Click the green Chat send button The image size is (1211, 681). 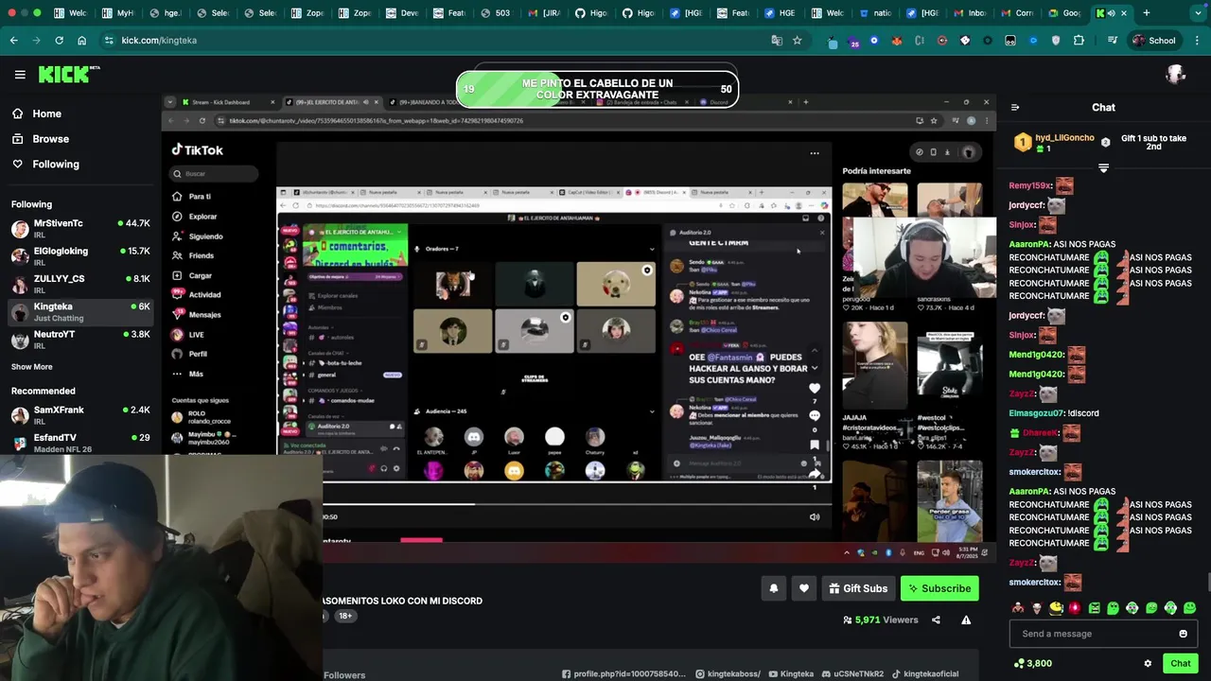point(1180,664)
